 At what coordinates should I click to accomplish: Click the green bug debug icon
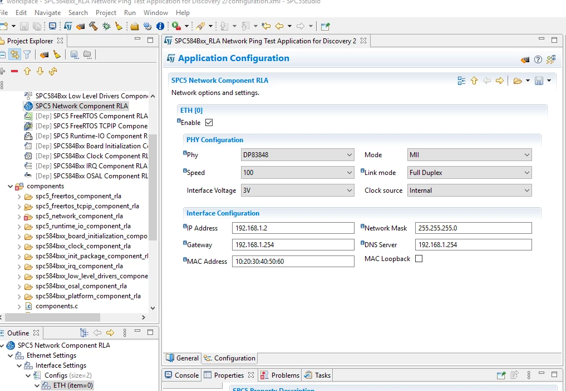(106, 26)
